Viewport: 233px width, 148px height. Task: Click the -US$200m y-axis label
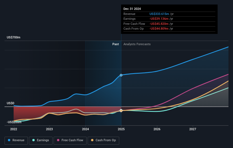pos(14,122)
